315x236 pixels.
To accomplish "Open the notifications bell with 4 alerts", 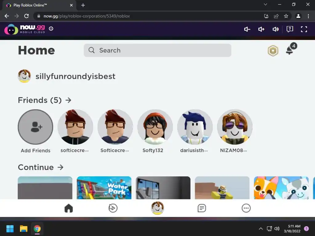I will pyautogui.click(x=291, y=49).
